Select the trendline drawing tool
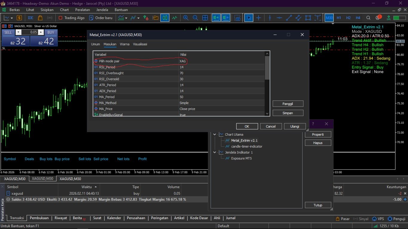This screenshot has height=229, width=408. pos(289,18)
